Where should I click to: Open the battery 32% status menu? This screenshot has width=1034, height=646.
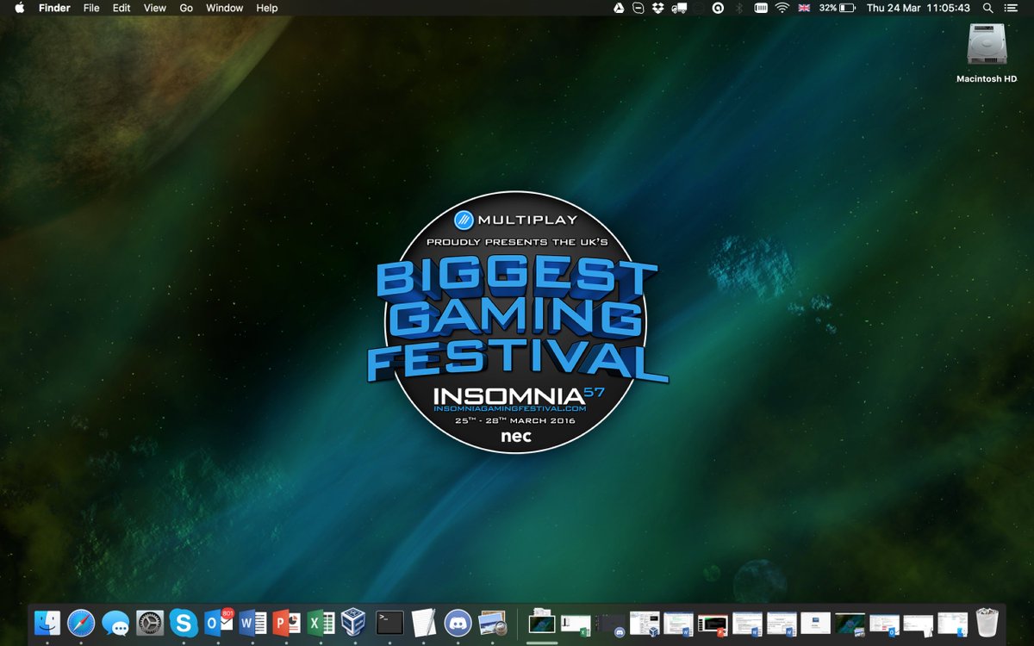[x=837, y=8]
